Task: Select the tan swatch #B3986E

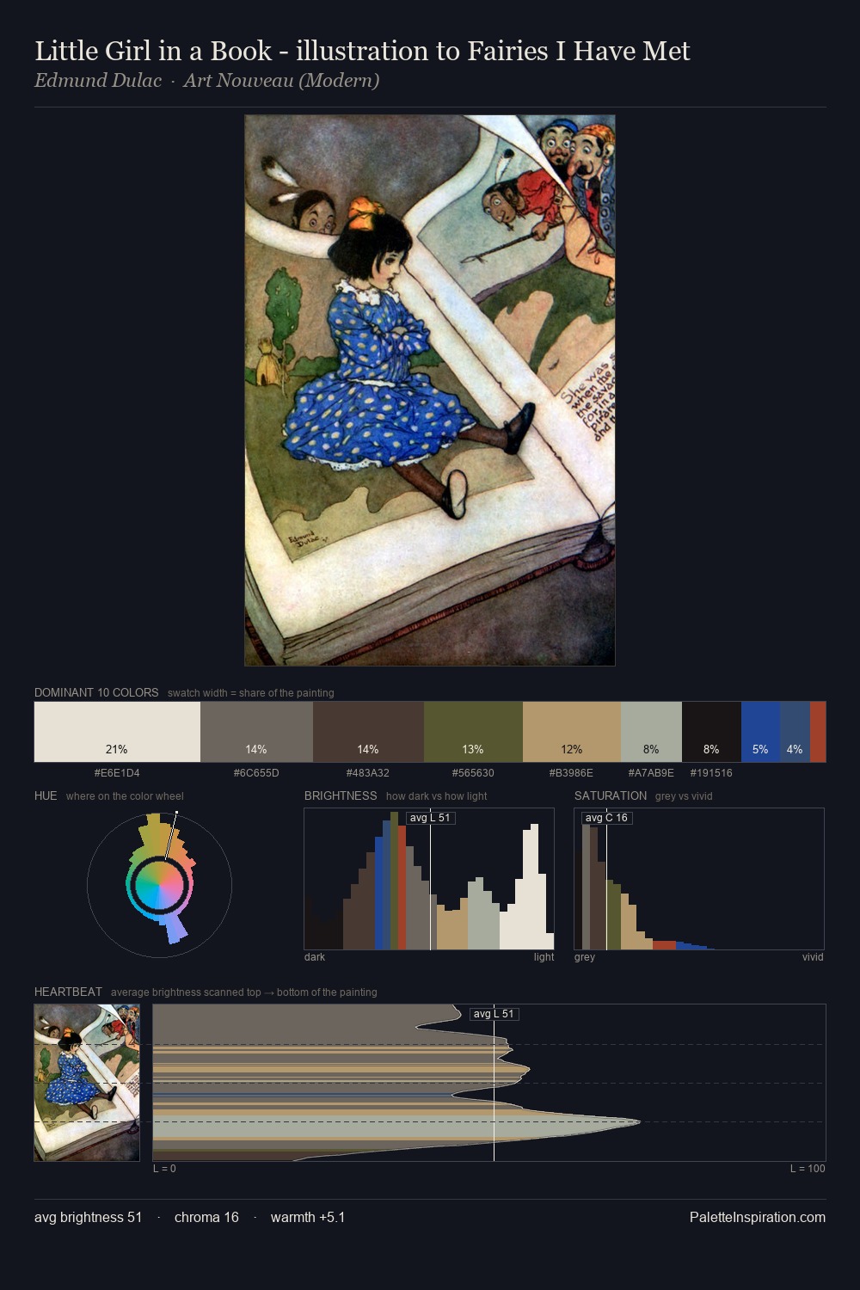Action: (572, 732)
